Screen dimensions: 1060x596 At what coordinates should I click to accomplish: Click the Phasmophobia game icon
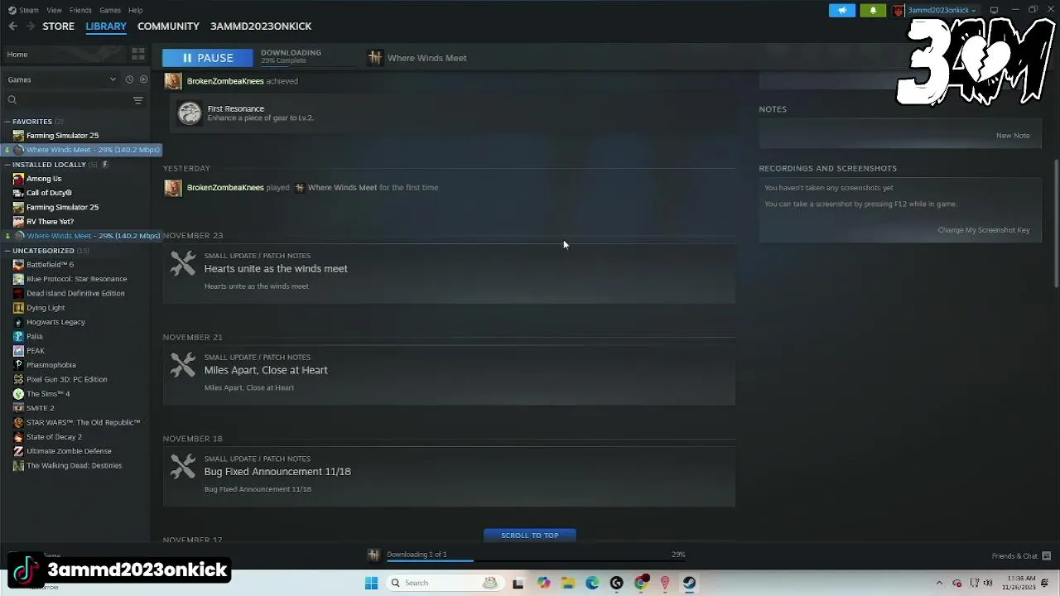click(18, 365)
